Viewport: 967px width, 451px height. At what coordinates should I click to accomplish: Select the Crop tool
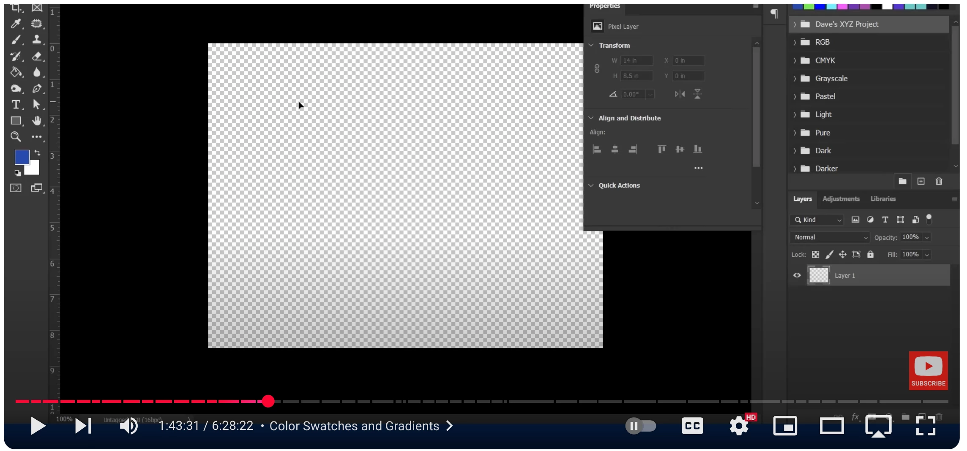click(16, 8)
